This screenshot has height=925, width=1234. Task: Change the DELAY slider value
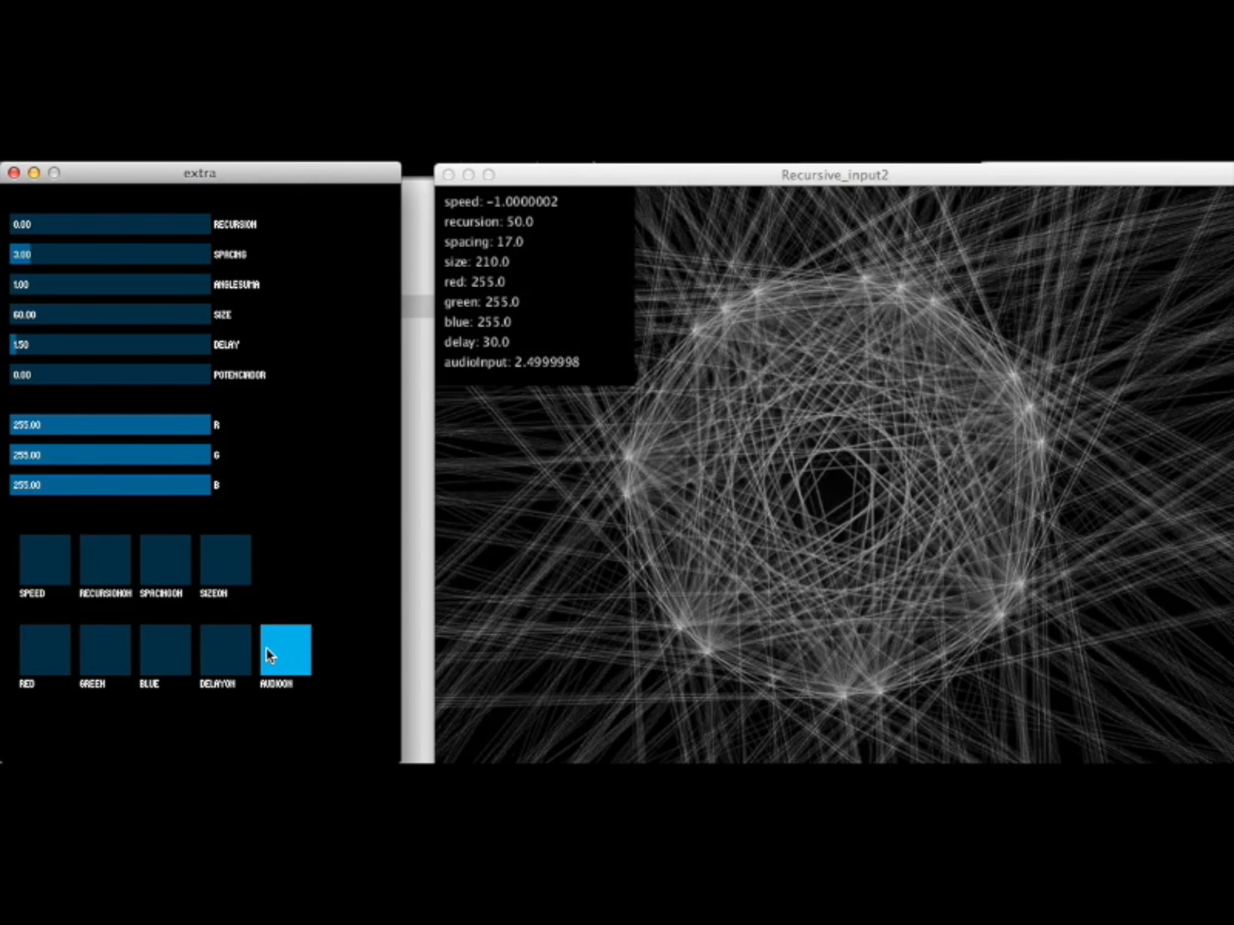click(110, 345)
